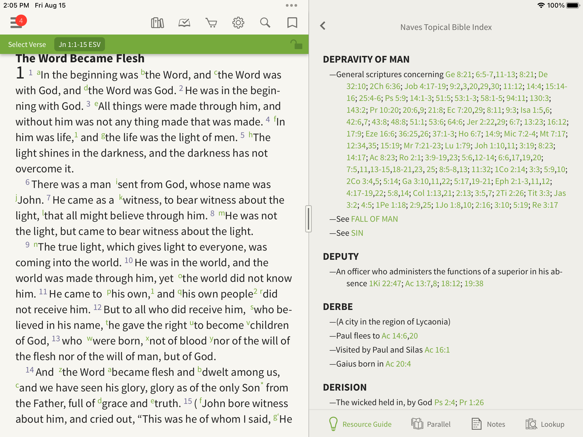Grab the split-pane divider handle
This screenshot has height=437, width=583.
(x=309, y=219)
